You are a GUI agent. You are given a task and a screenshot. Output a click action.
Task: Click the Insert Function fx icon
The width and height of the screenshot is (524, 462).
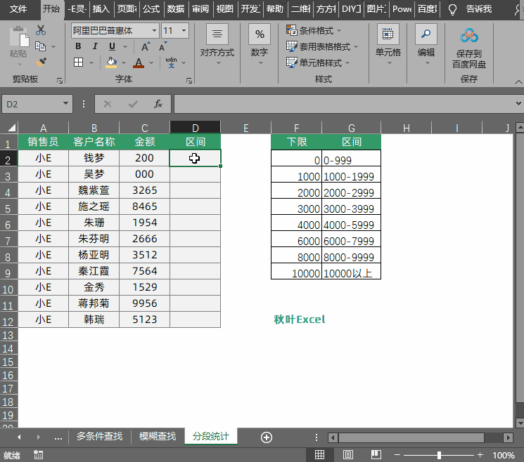[x=158, y=104]
